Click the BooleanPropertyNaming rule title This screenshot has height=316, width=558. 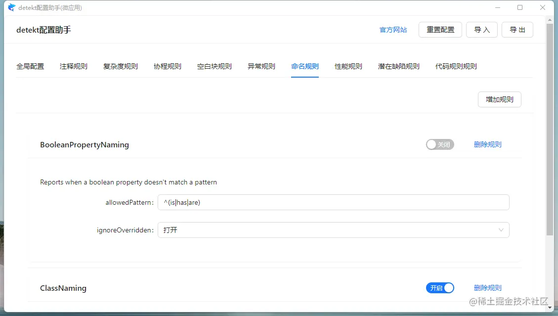(x=85, y=144)
